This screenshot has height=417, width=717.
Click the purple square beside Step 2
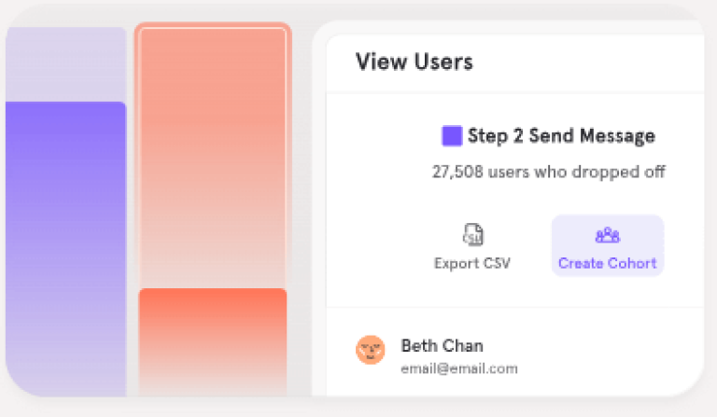(x=452, y=136)
